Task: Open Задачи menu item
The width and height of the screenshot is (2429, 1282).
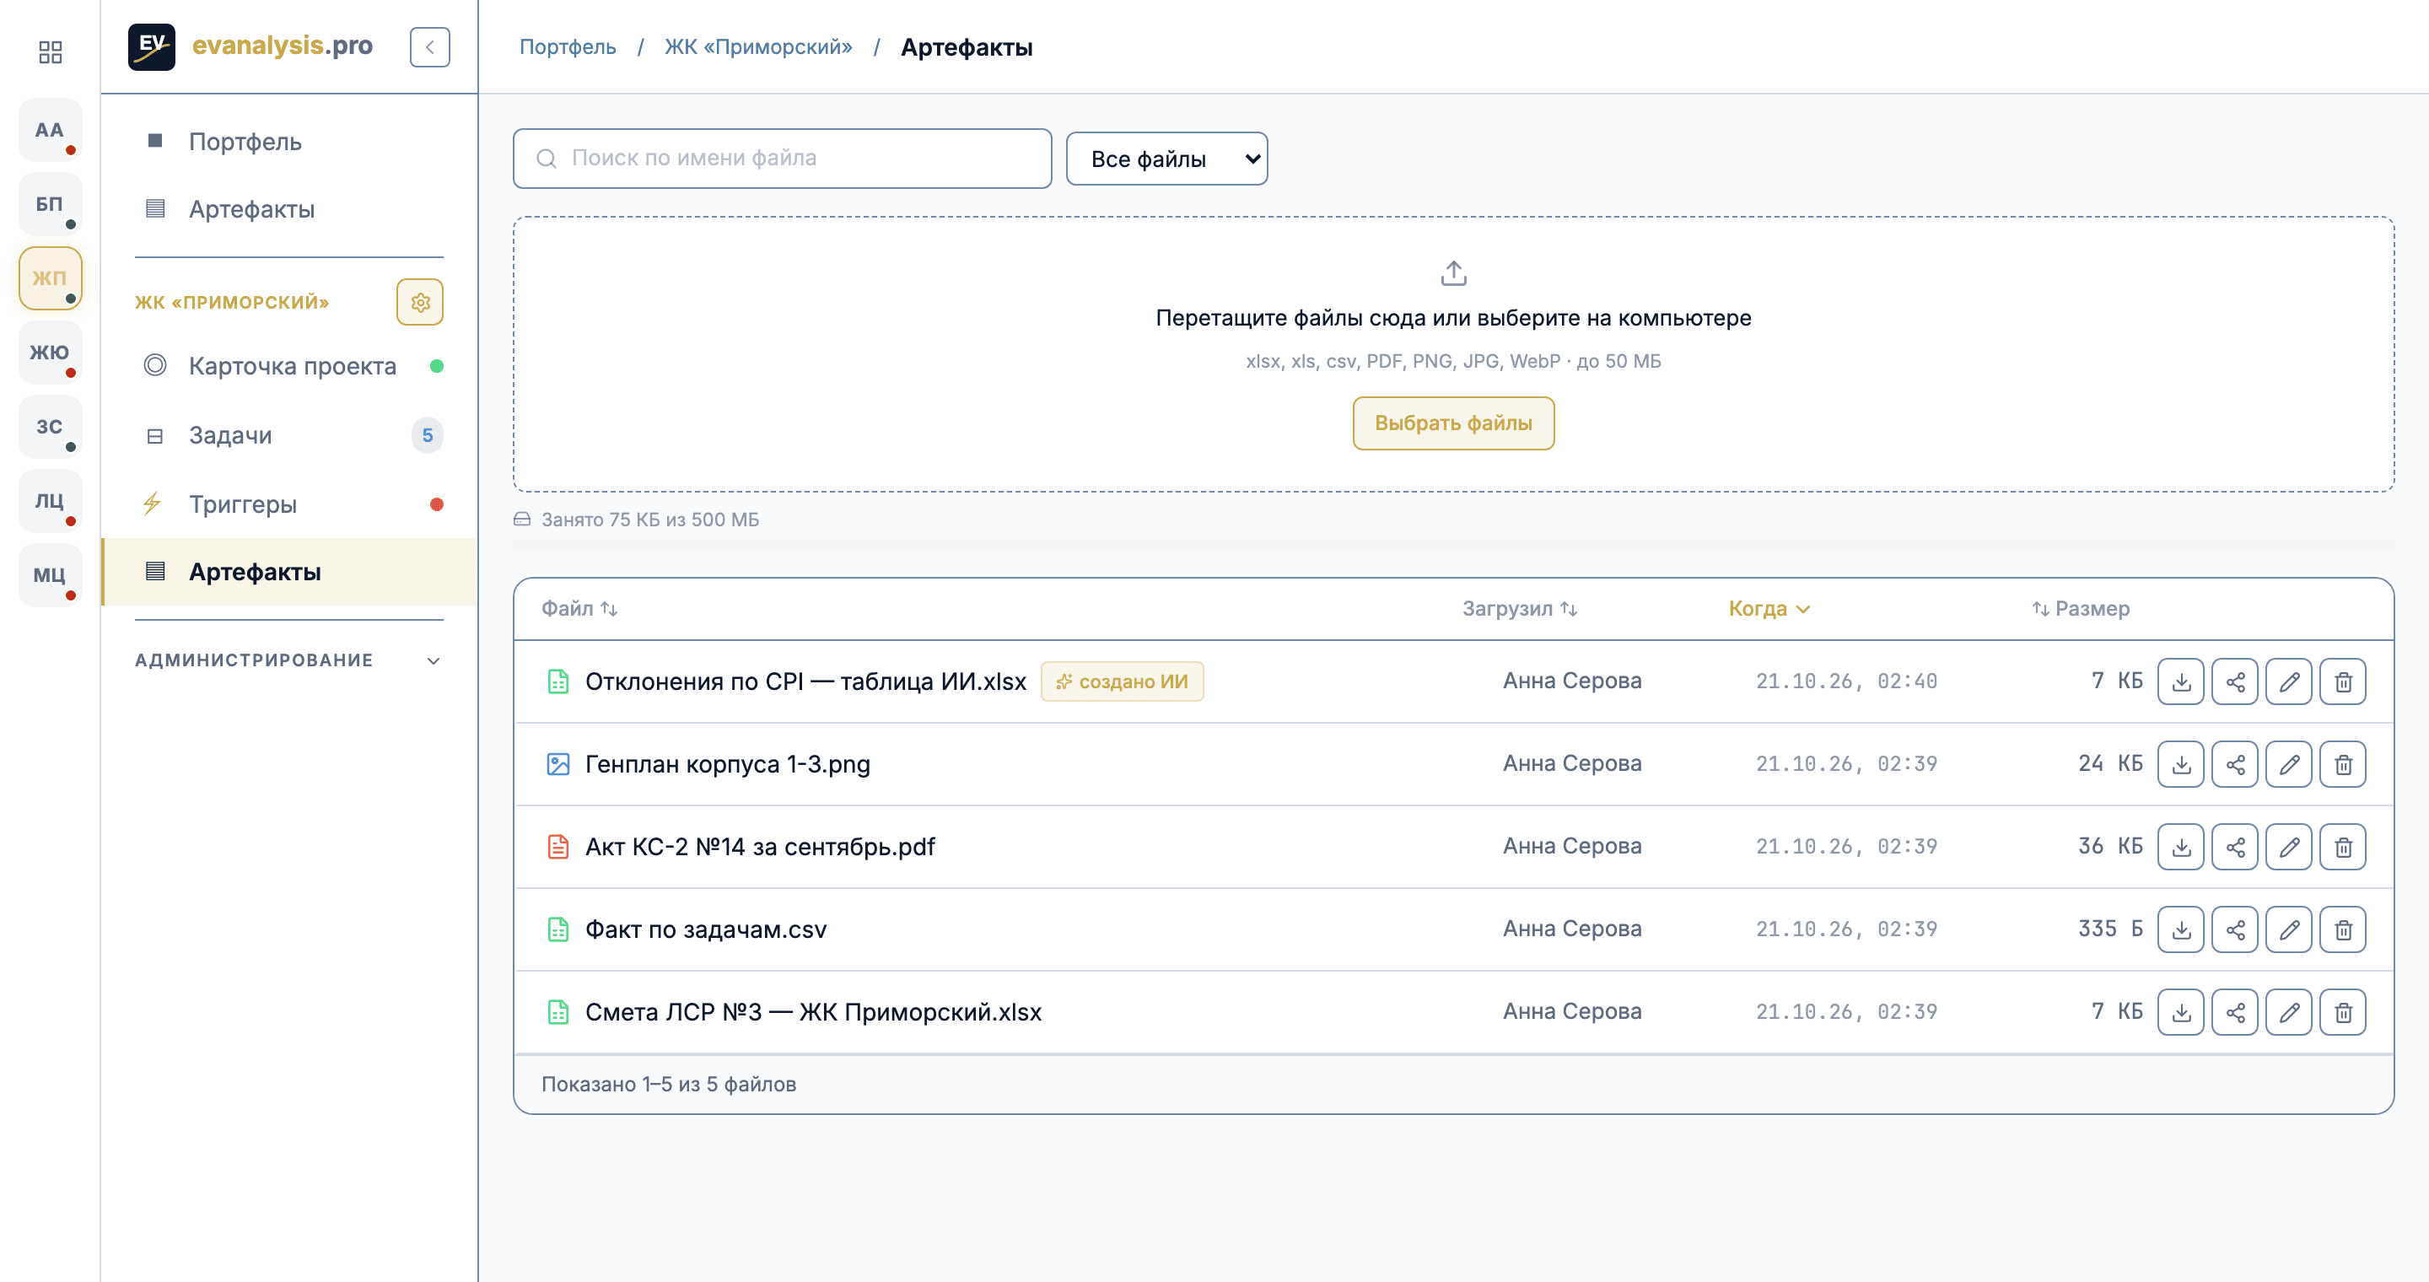Action: click(288, 435)
